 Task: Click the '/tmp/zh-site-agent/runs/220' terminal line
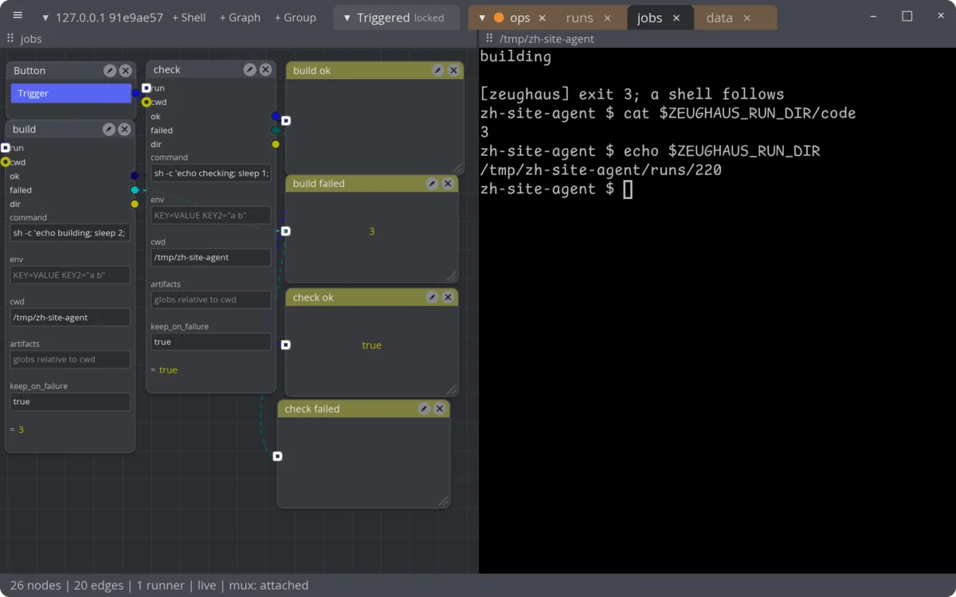[x=601, y=170]
